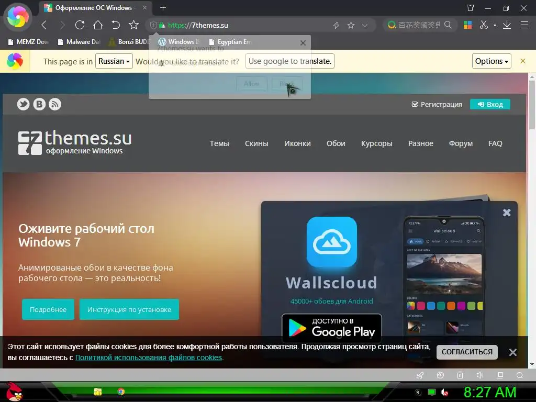Click the scissors screenshot tool icon
536x402 pixels.
click(x=484, y=25)
